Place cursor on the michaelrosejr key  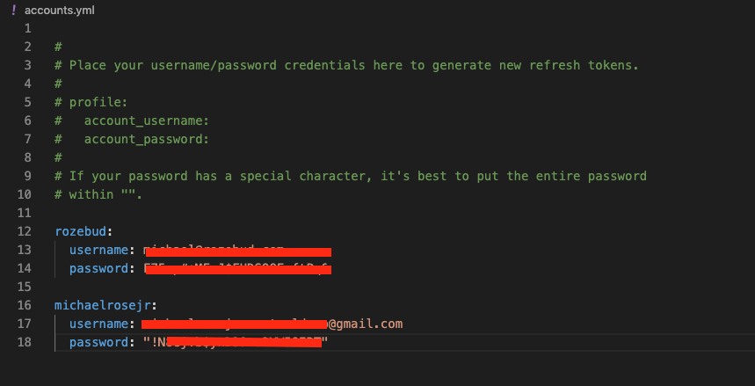point(103,305)
